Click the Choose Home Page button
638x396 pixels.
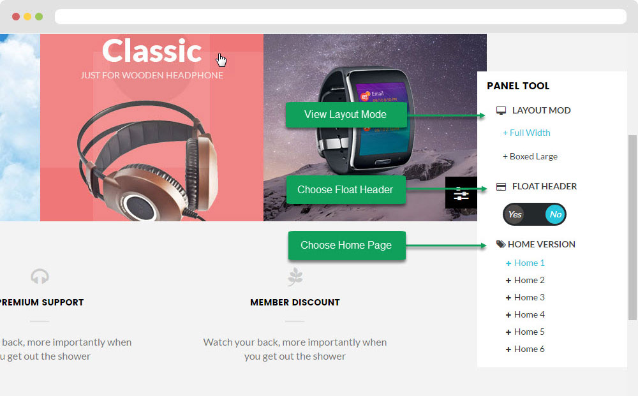pyautogui.click(x=346, y=245)
